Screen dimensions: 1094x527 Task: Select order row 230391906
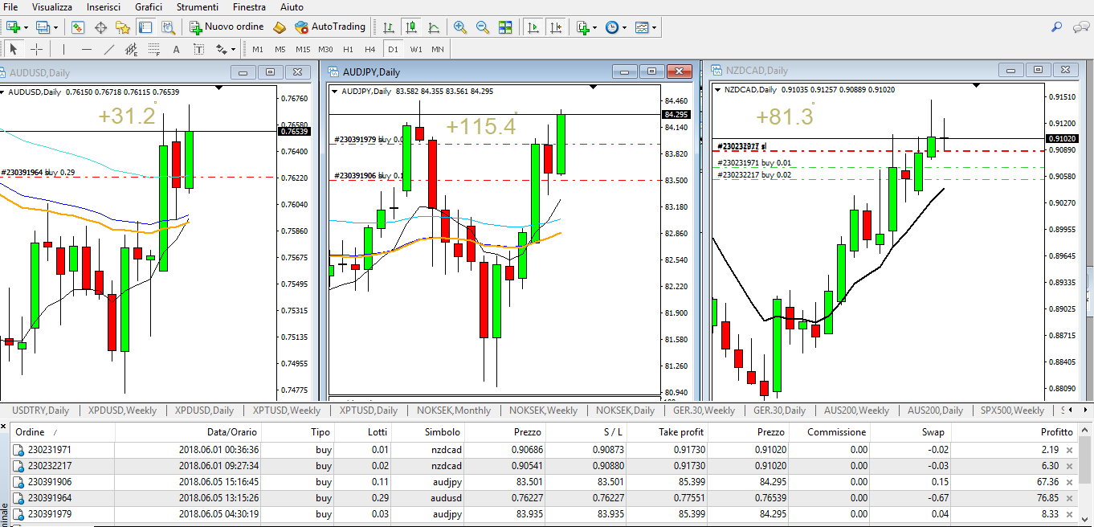pyautogui.click(x=544, y=482)
